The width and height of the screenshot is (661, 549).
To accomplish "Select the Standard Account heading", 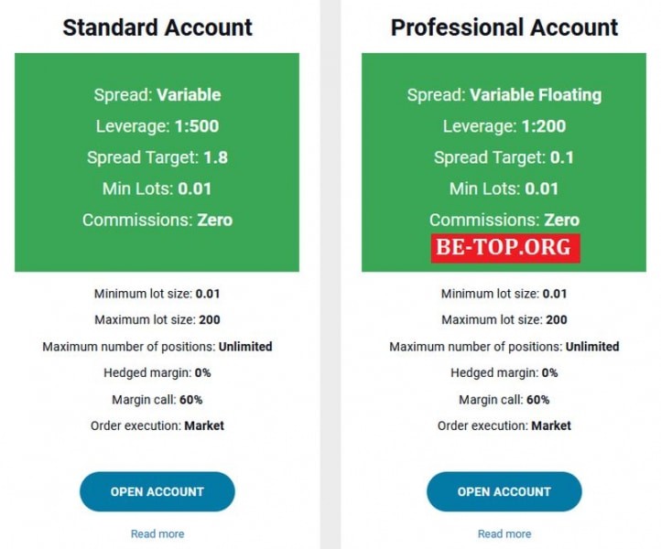I will 157,27.
